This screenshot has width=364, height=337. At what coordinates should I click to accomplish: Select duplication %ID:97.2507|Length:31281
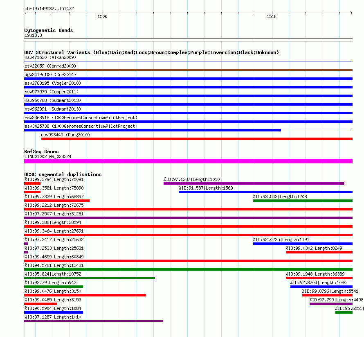coord(54,214)
